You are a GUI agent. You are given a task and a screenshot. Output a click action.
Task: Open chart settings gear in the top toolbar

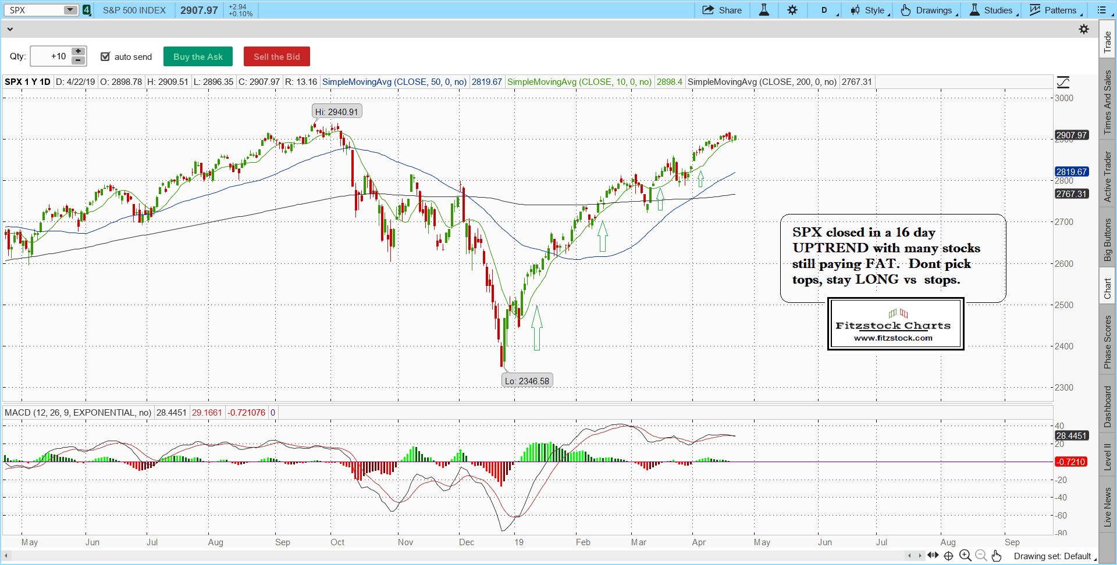792,10
